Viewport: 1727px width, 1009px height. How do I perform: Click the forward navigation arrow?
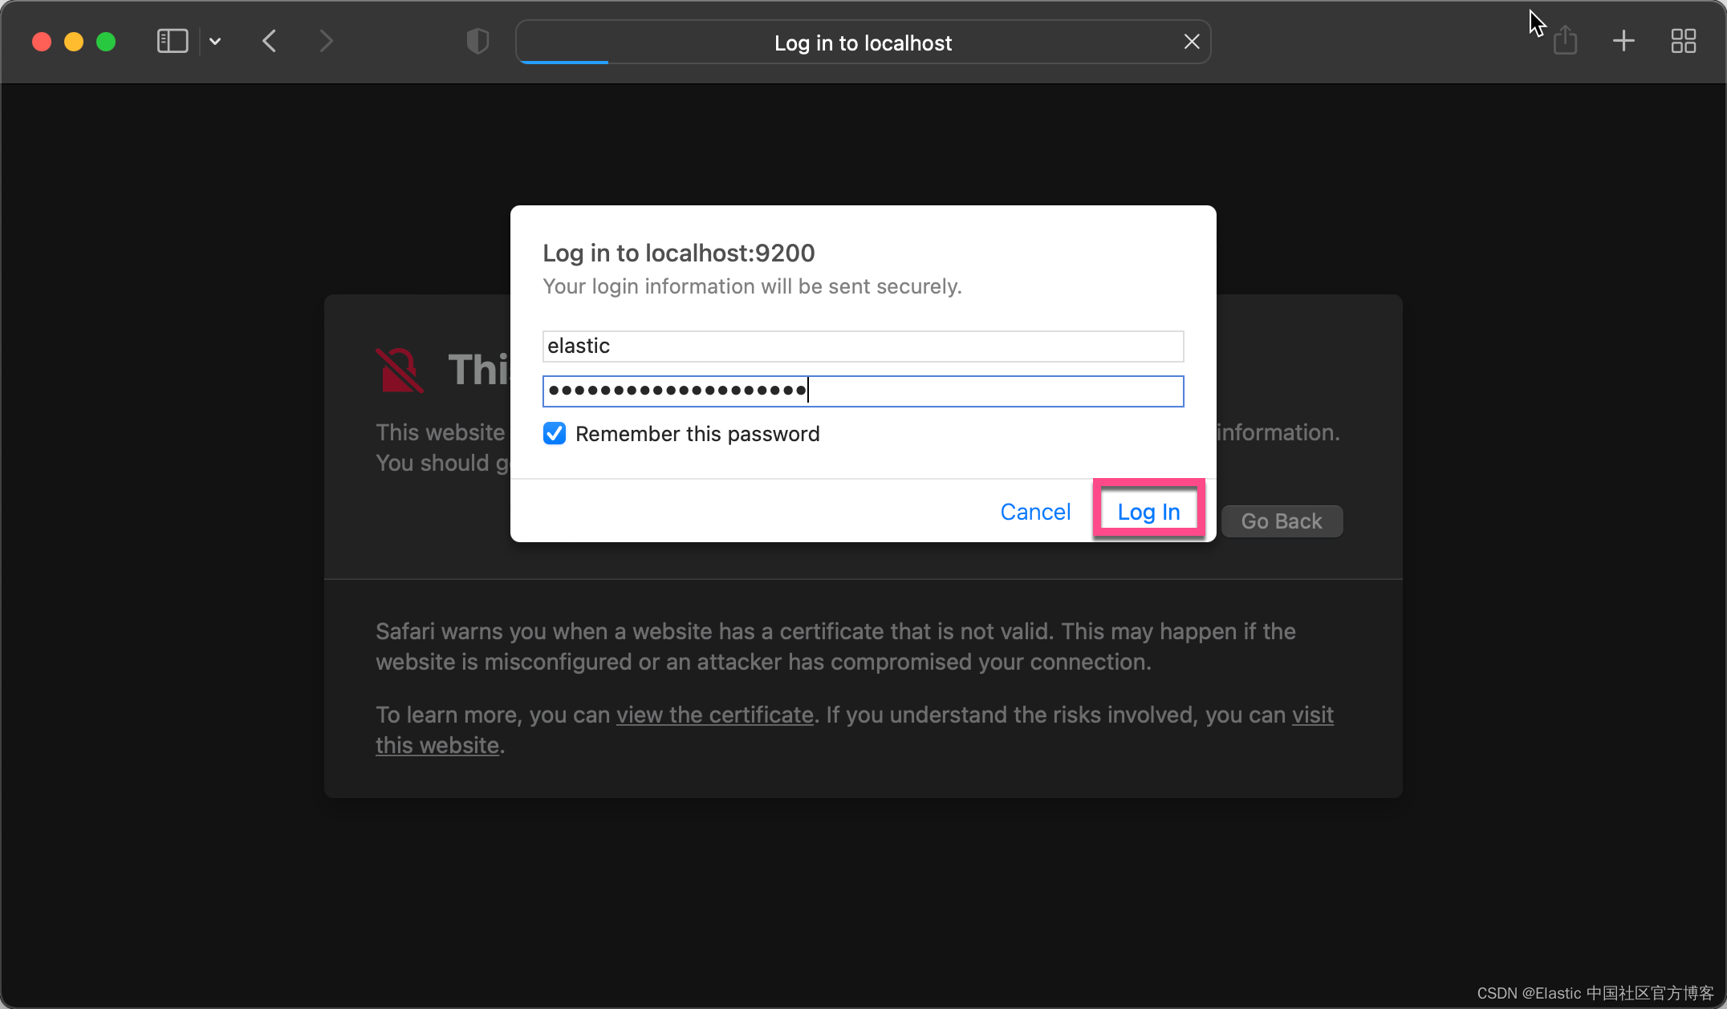coord(325,41)
